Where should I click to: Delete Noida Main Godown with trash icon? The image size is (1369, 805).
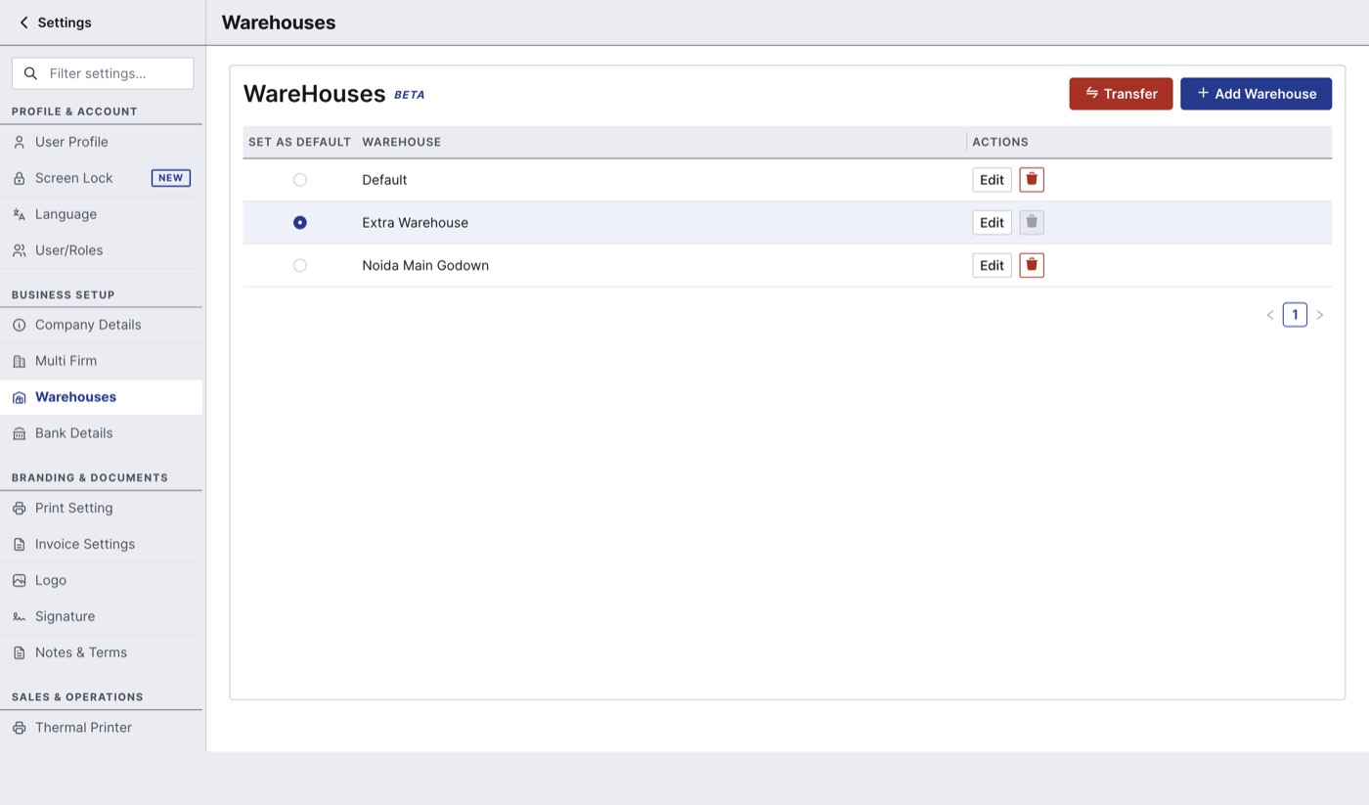pos(1032,265)
